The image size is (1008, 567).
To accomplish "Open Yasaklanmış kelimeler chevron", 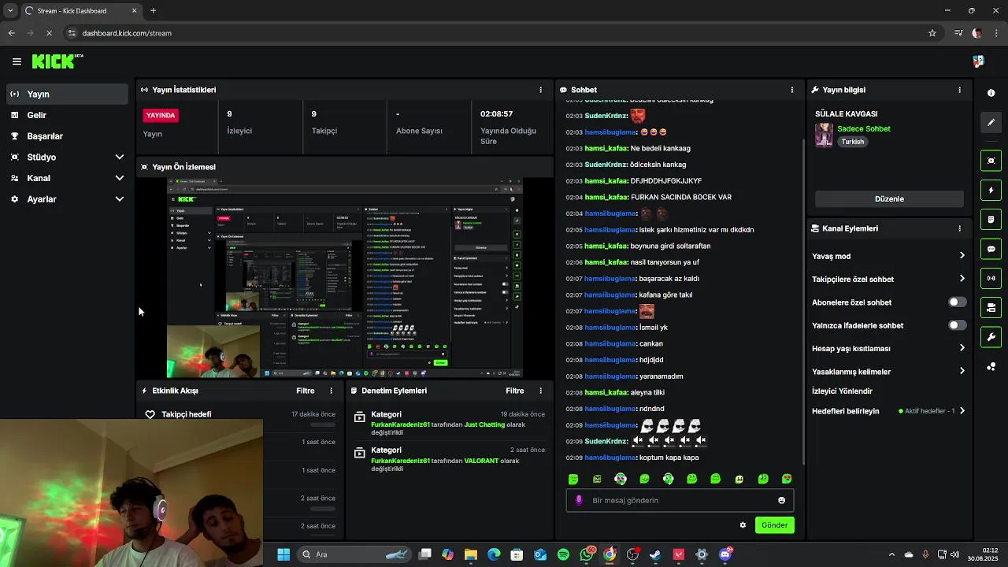I will point(962,371).
